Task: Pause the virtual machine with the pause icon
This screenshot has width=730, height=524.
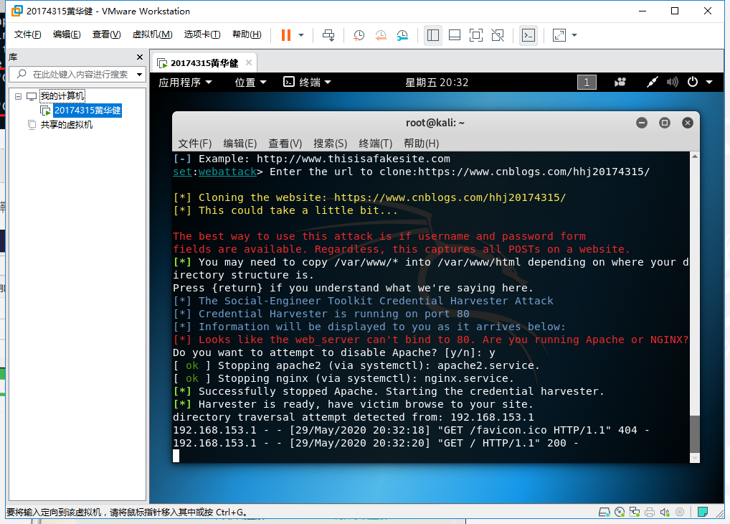Action: 286,35
